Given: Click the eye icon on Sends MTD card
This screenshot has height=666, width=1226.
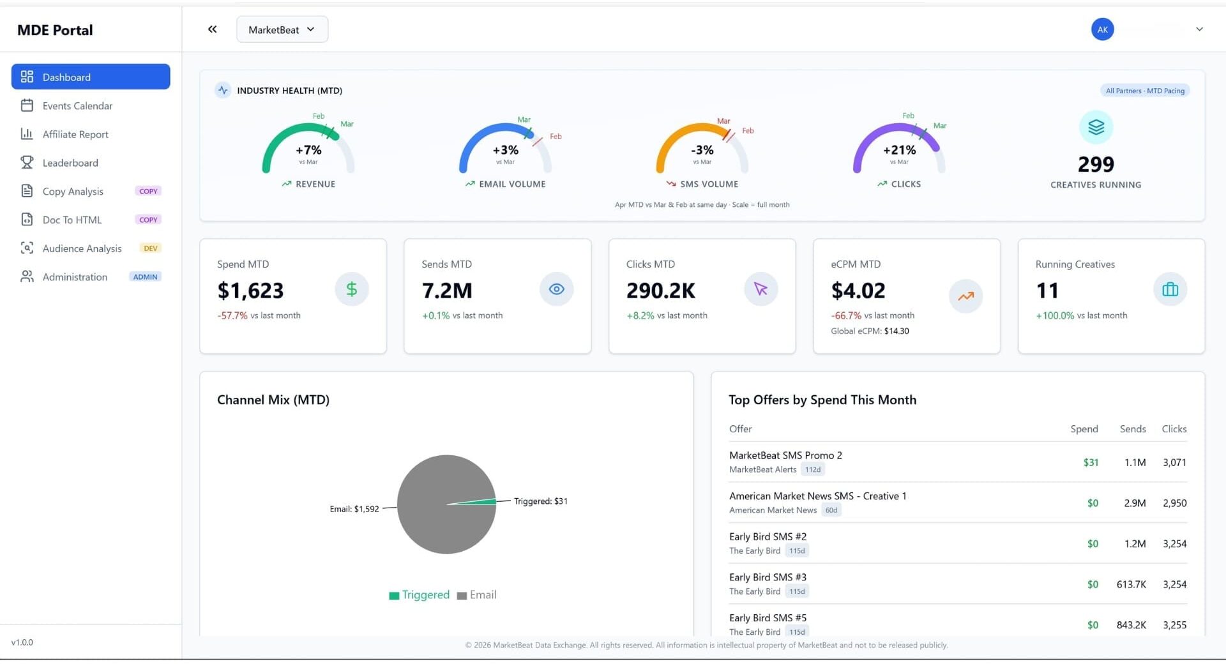Looking at the screenshot, I should [556, 289].
